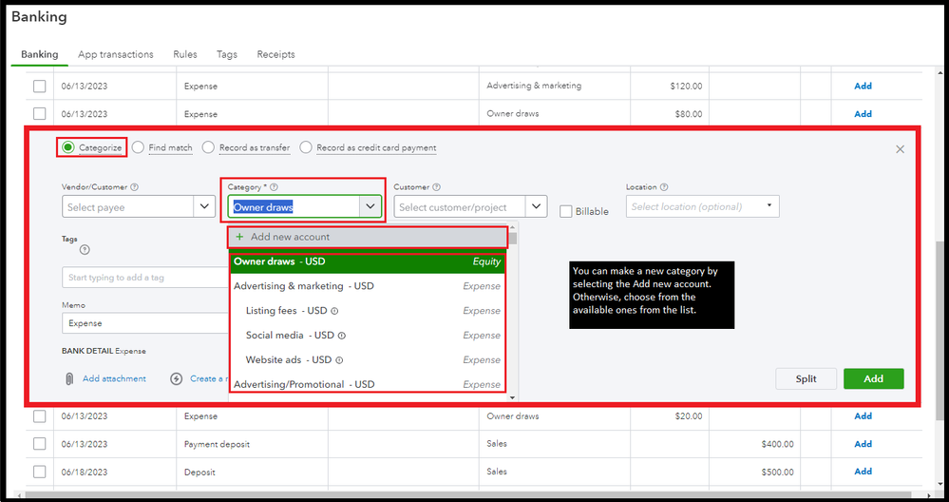This screenshot has width=949, height=502.
Task: Click the Select payee input field
Action: (x=127, y=206)
